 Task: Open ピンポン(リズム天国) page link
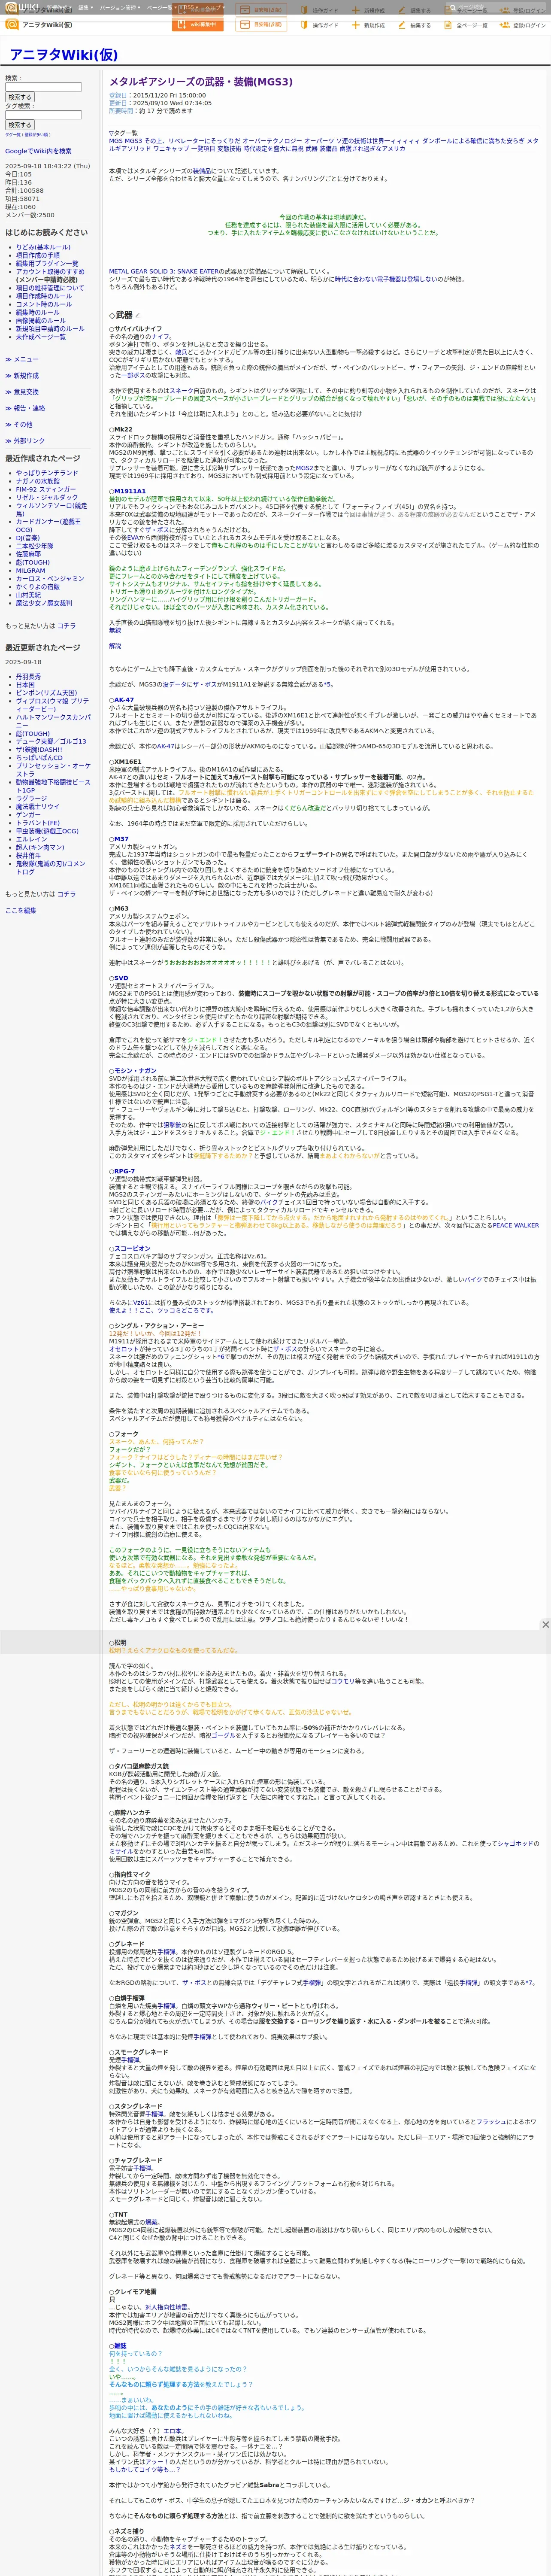tap(46, 693)
